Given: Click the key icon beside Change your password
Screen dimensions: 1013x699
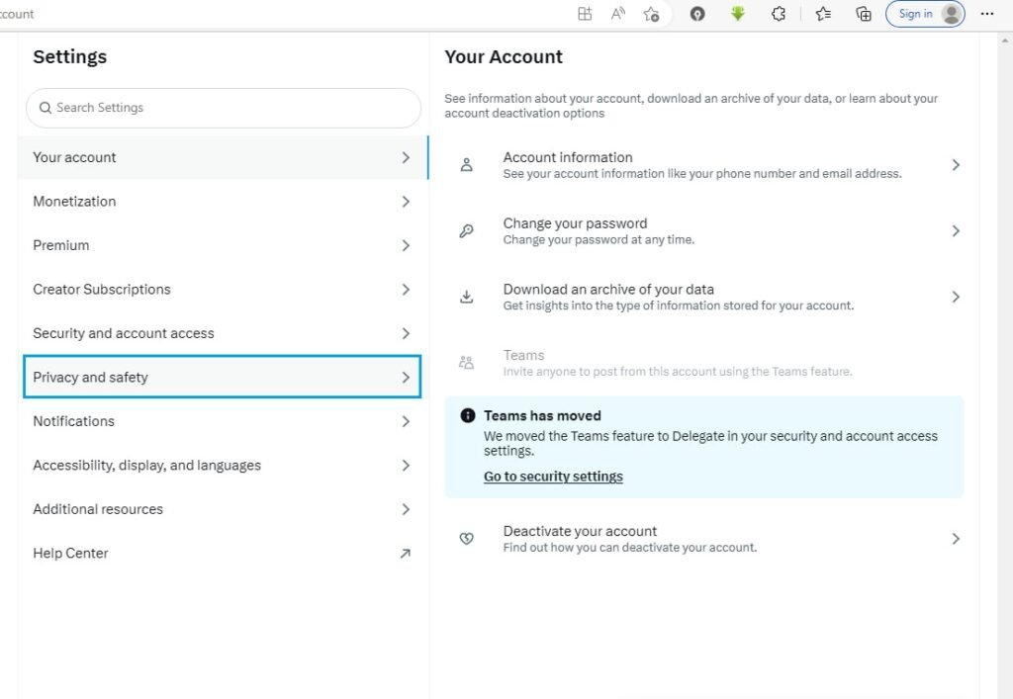Looking at the screenshot, I should pyautogui.click(x=467, y=231).
